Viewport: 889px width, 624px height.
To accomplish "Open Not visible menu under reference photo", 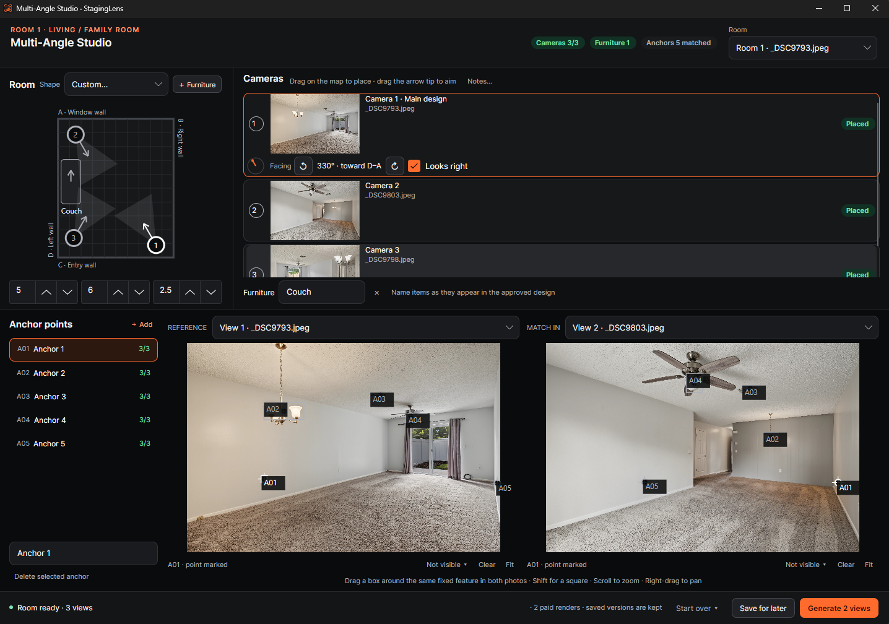I will pos(446,565).
